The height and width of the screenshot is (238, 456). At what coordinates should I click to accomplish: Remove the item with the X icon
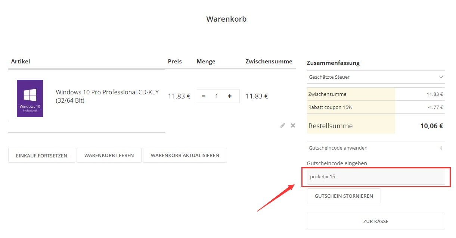pyautogui.click(x=293, y=125)
